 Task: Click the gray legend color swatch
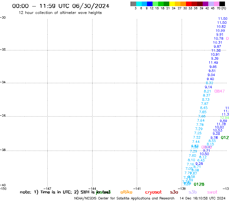(133, 4)
